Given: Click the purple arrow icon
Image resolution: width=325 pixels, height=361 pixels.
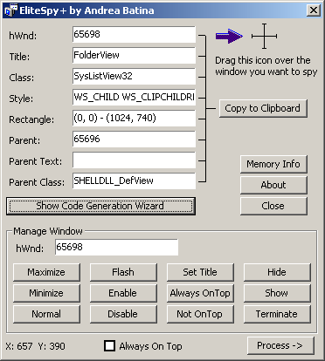Looking at the screenshot, I should click(x=229, y=36).
